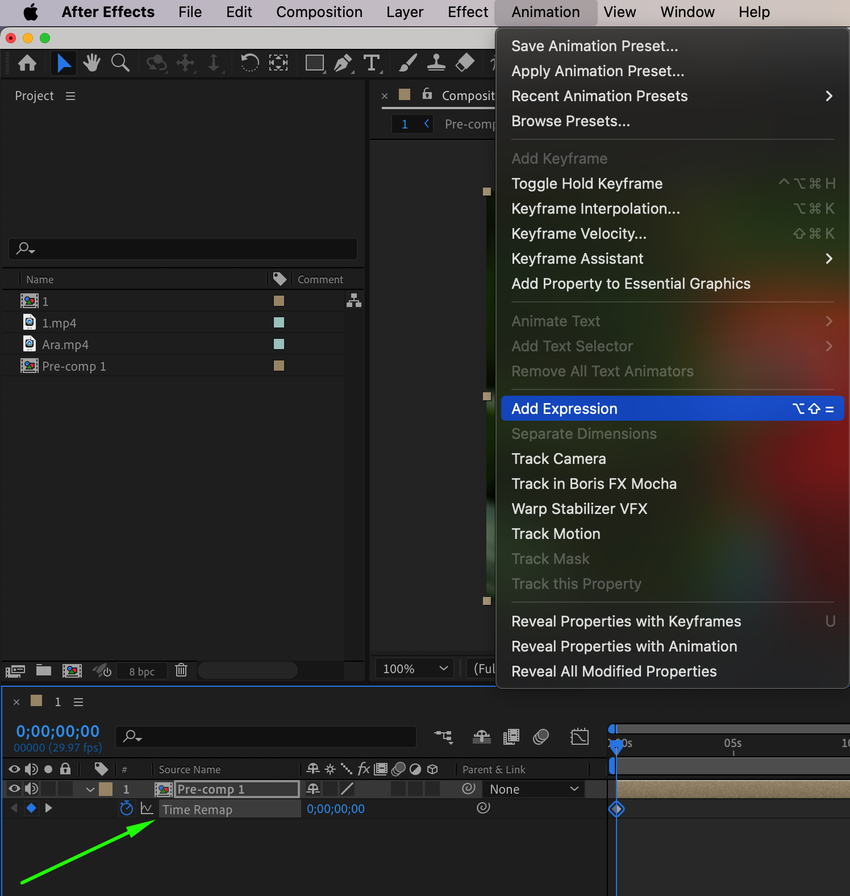Click the tan label swatch of Pre-comp 1
This screenshot has width=850, height=896.
[278, 366]
